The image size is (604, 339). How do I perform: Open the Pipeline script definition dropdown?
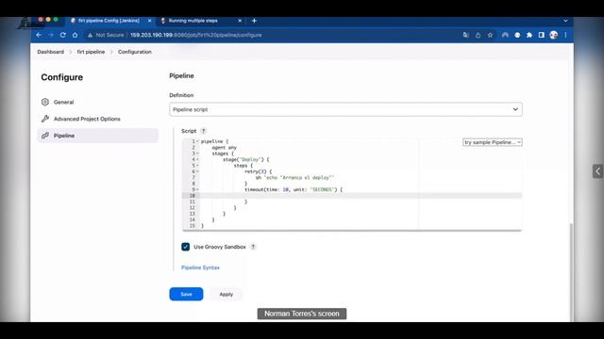coord(345,109)
